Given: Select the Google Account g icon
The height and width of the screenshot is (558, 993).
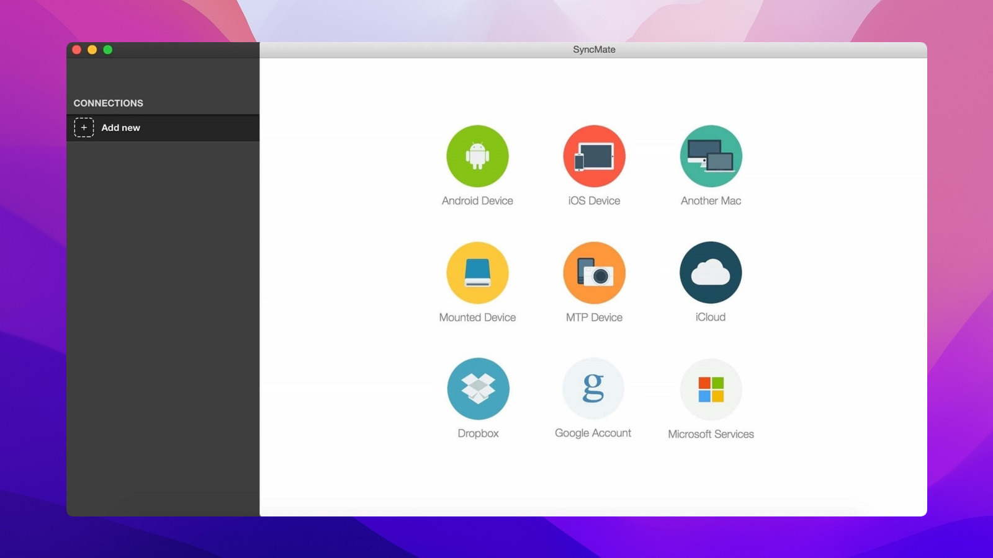Looking at the screenshot, I should [593, 389].
